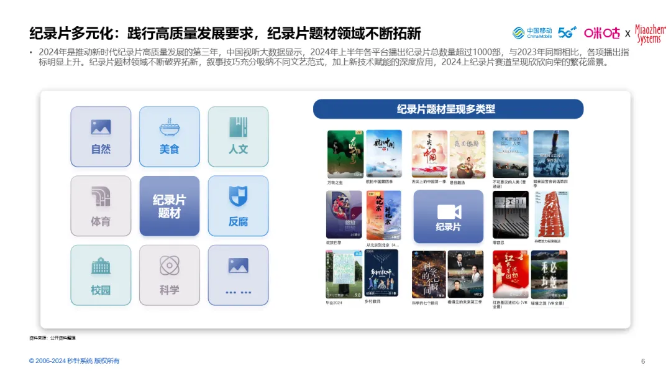Open the 航拍中国第四季 poster
This screenshot has height=378, width=671.
pyautogui.click(x=384, y=154)
